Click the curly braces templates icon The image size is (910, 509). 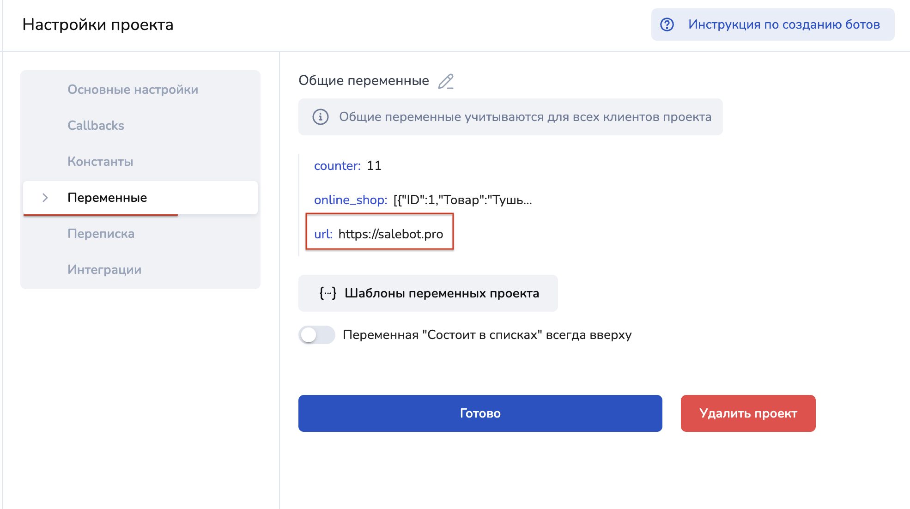click(x=328, y=293)
